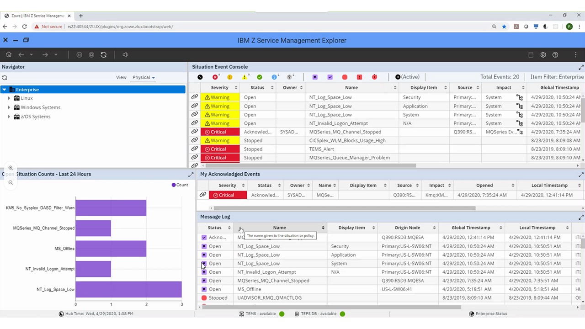The width and height of the screenshot is (585, 329).
Task: Expand the z/OS Systems tree node
Action: (x=9, y=117)
